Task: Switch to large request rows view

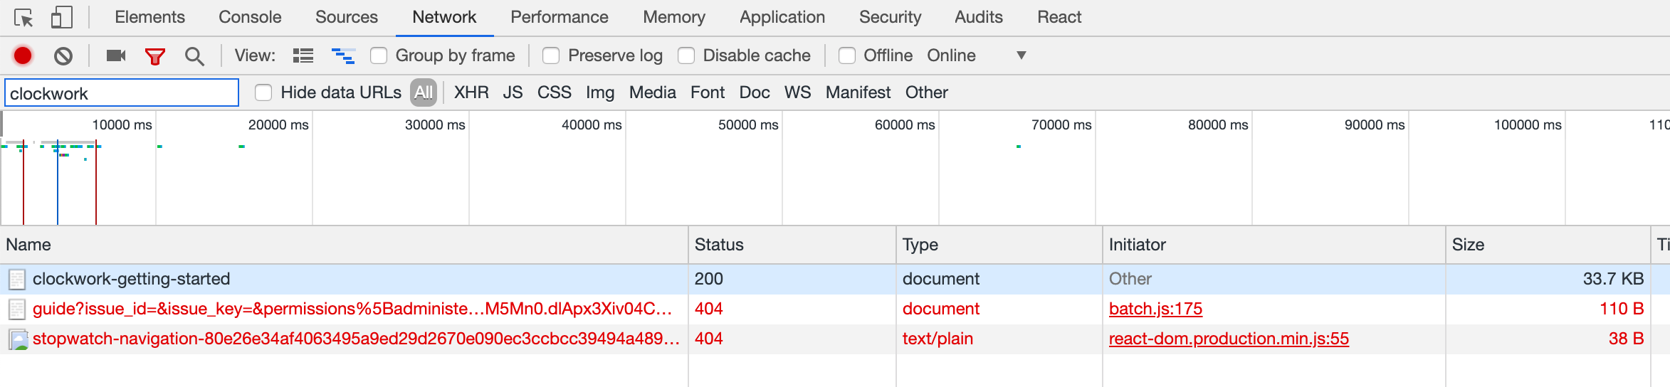Action: [x=303, y=55]
